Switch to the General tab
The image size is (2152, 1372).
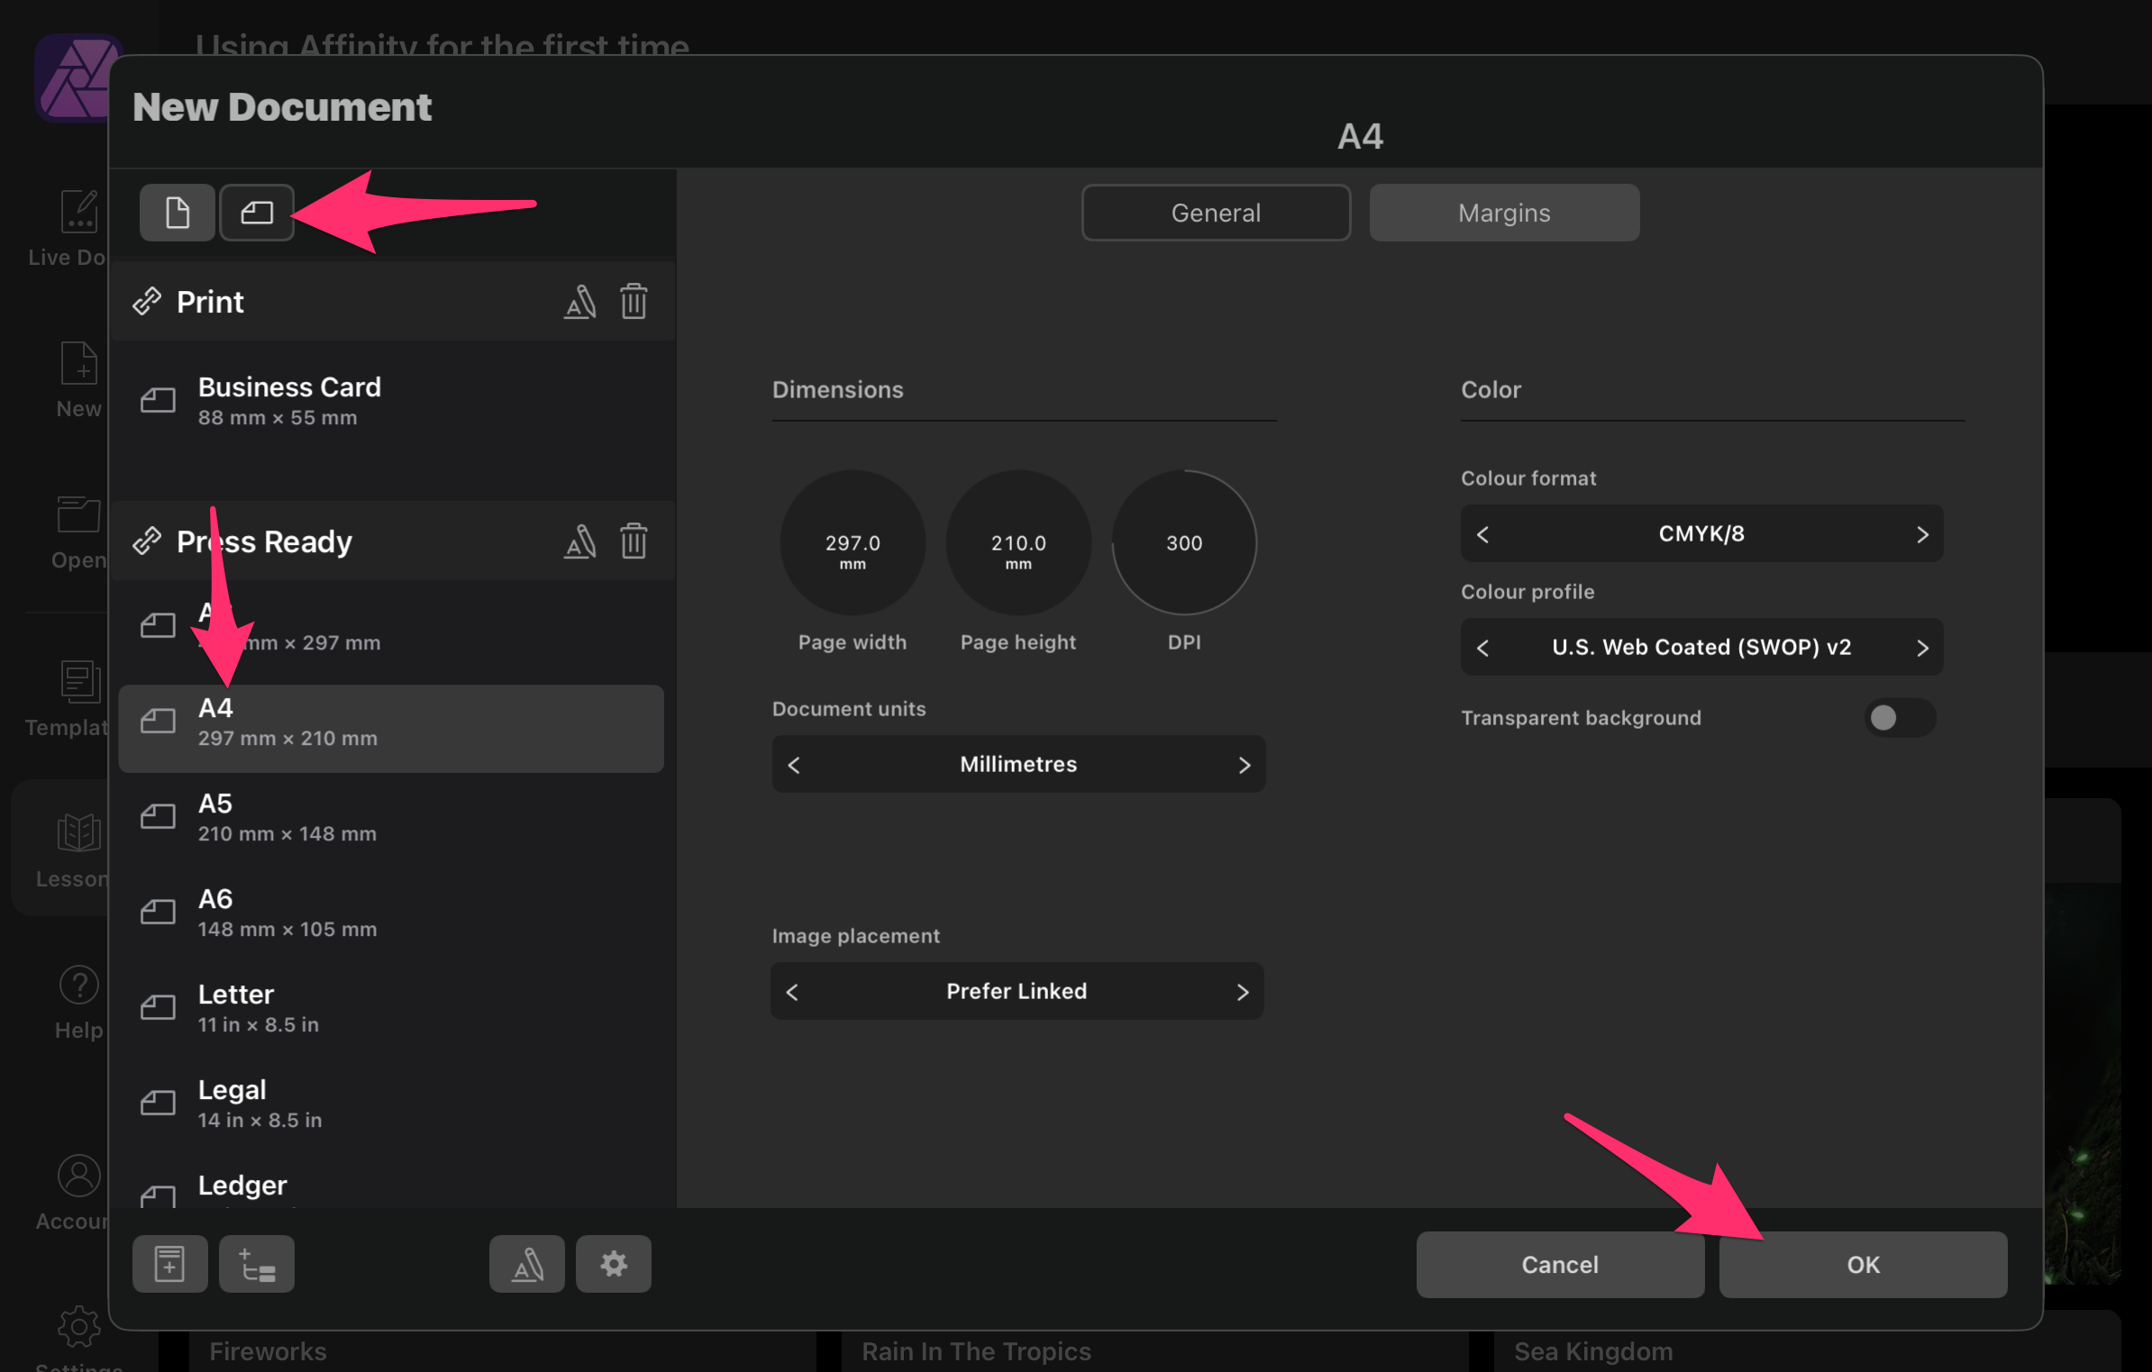tap(1215, 213)
